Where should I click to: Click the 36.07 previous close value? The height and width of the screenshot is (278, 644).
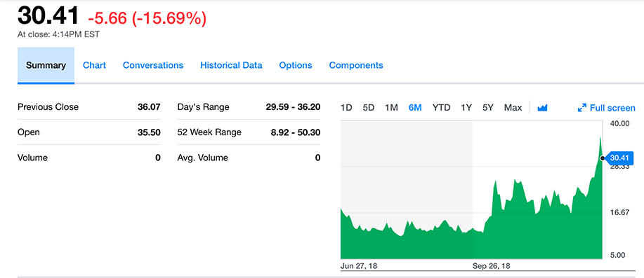(x=149, y=107)
